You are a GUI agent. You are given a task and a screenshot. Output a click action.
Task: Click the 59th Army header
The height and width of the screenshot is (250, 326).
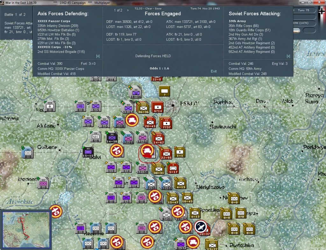(237, 21)
